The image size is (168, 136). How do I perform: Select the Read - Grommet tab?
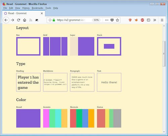tap(24, 13)
